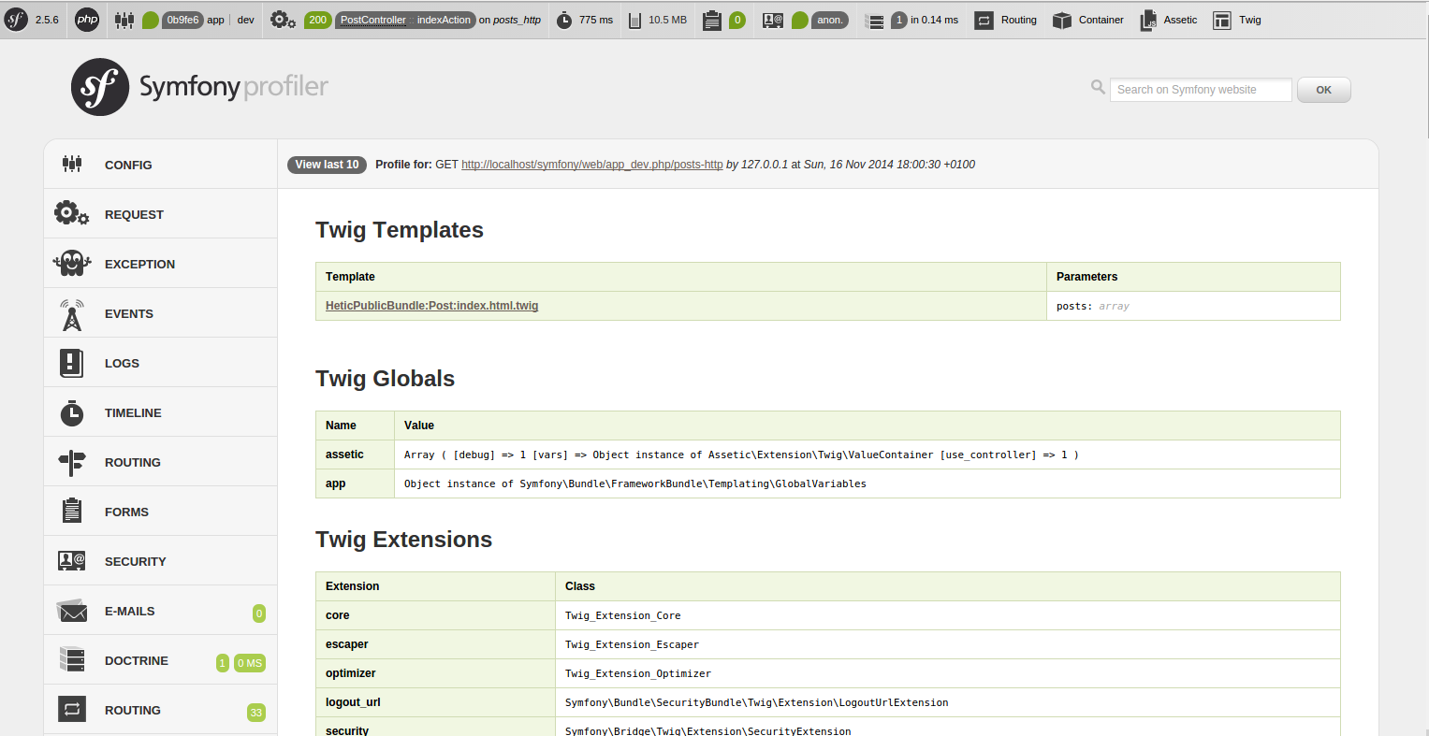
Task: Click the Timeline clock icon
Action: [x=72, y=412]
